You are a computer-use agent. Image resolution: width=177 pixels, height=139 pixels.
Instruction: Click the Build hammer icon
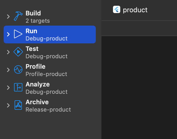(x=18, y=16)
